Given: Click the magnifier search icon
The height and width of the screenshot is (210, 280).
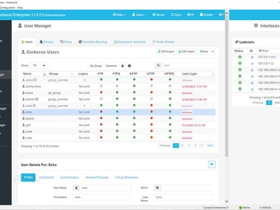Looking at the screenshot, I should tap(158, 65).
